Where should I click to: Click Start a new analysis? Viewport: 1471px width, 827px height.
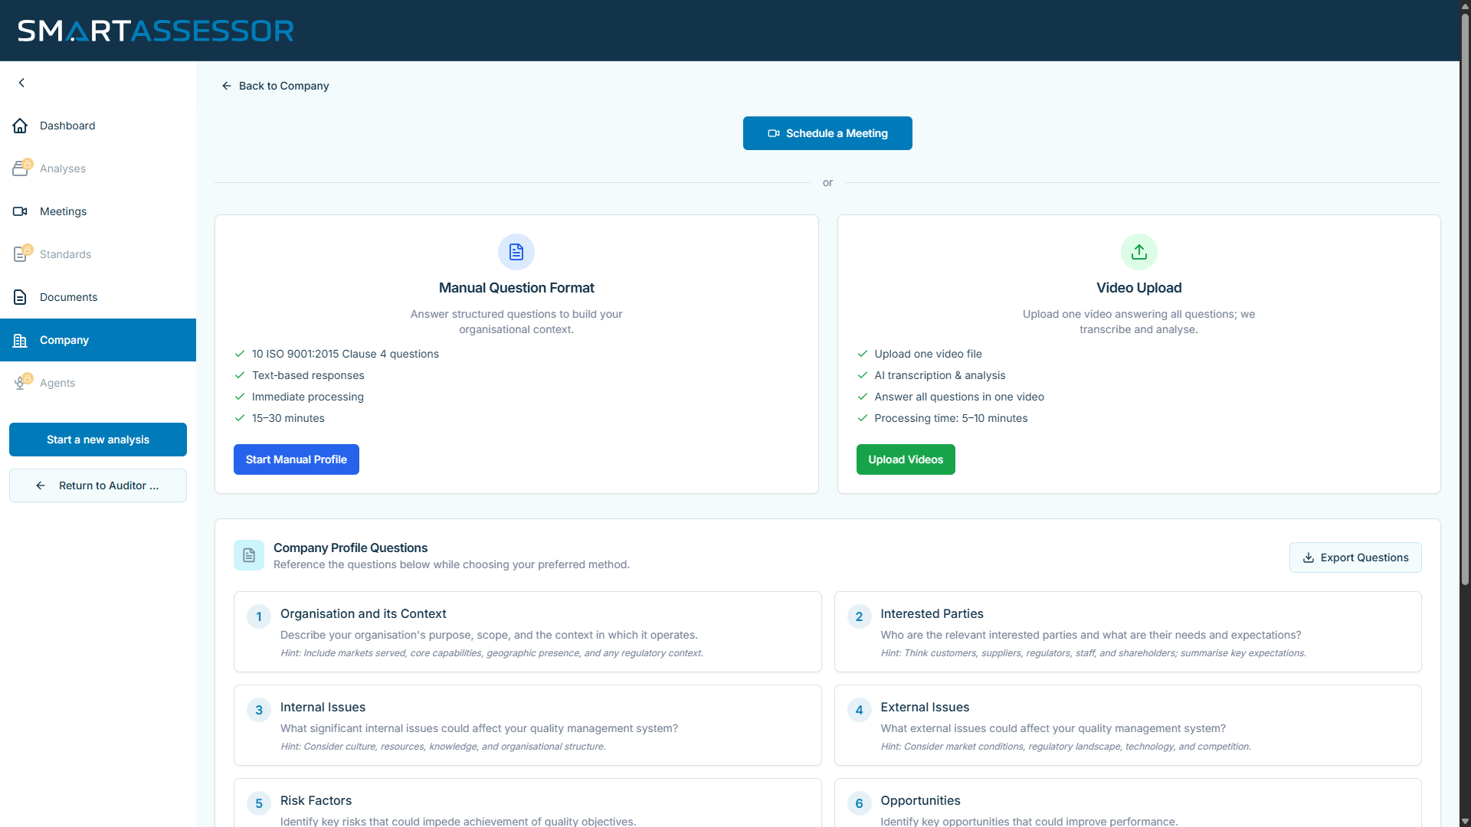(x=98, y=440)
